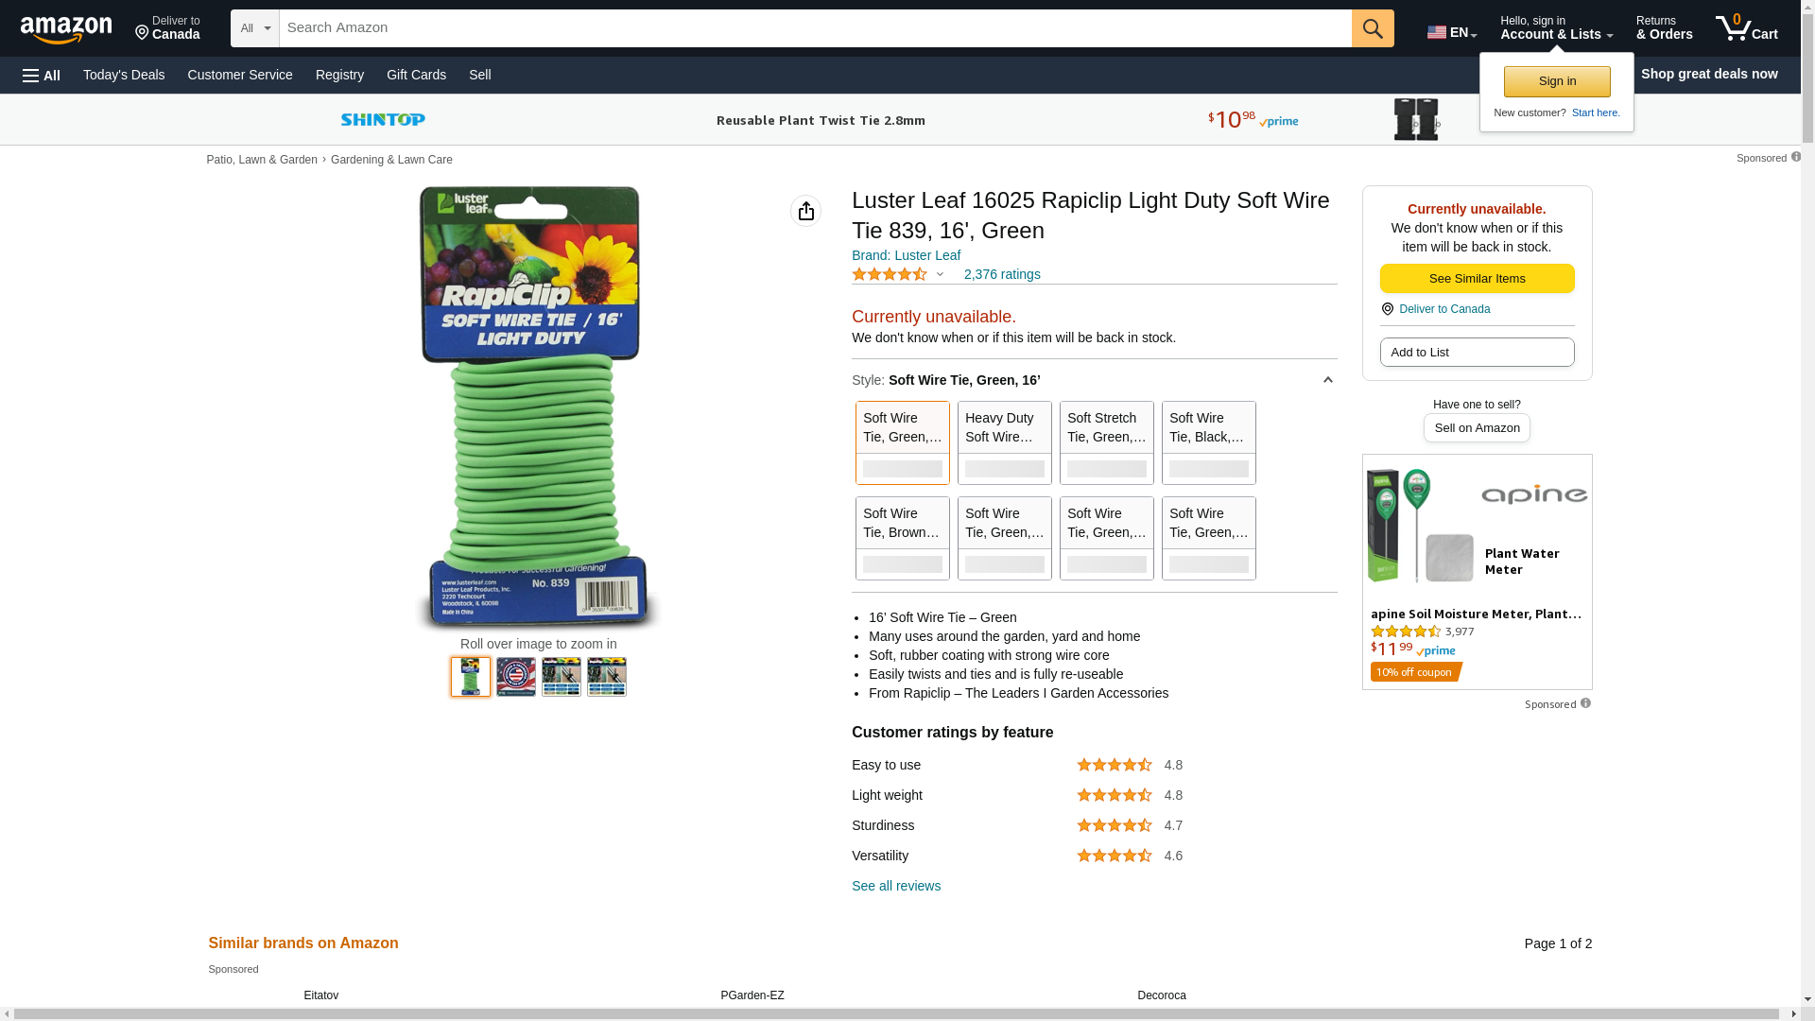Screen dimensions: 1815x1021
Task: Click the location pin Deliver to Canada header
Action: [167, 28]
